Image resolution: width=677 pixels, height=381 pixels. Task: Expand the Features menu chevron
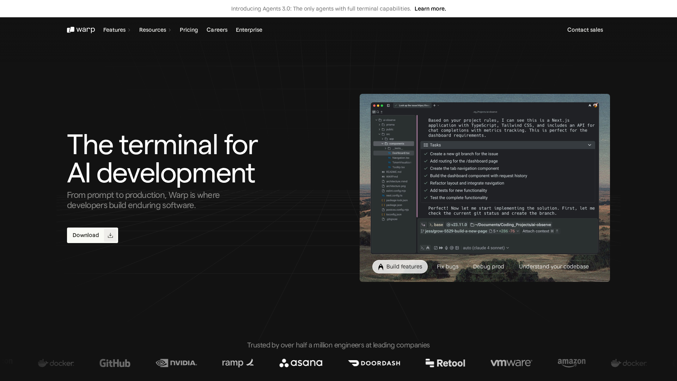click(129, 30)
